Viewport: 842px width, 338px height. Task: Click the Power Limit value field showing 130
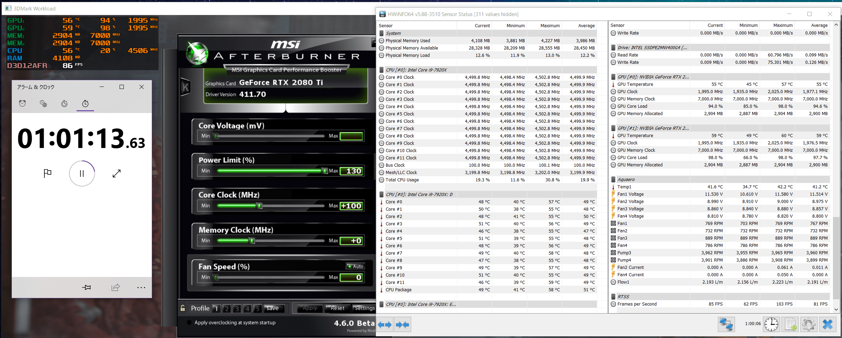pos(352,171)
